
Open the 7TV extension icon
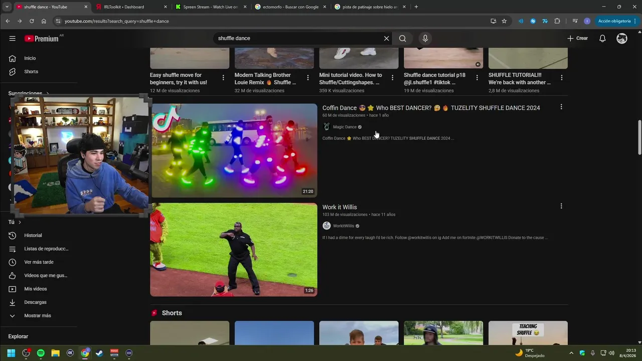pos(545,21)
